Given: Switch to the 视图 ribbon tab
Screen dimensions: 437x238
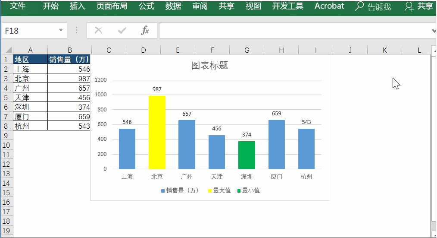Looking at the screenshot, I should tap(253, 6).
